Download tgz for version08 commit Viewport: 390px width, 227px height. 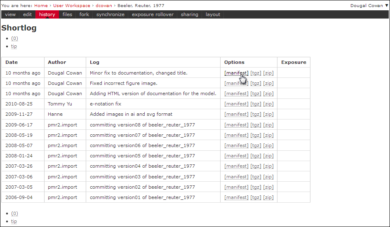(x=256, y=125)
